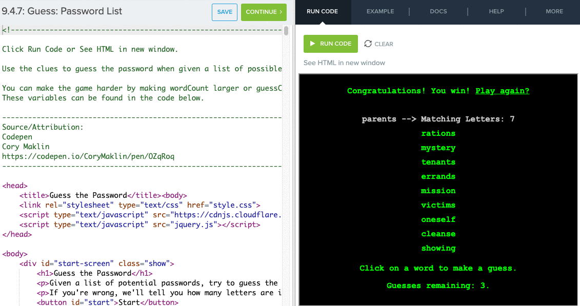This screenshot has height=306, width=580.
Task: Click the start-screen div line in code
Action: (x=96, y=263)
